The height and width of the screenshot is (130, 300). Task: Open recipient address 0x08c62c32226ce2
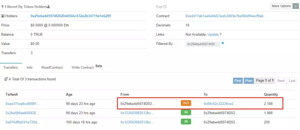point(220,104)
